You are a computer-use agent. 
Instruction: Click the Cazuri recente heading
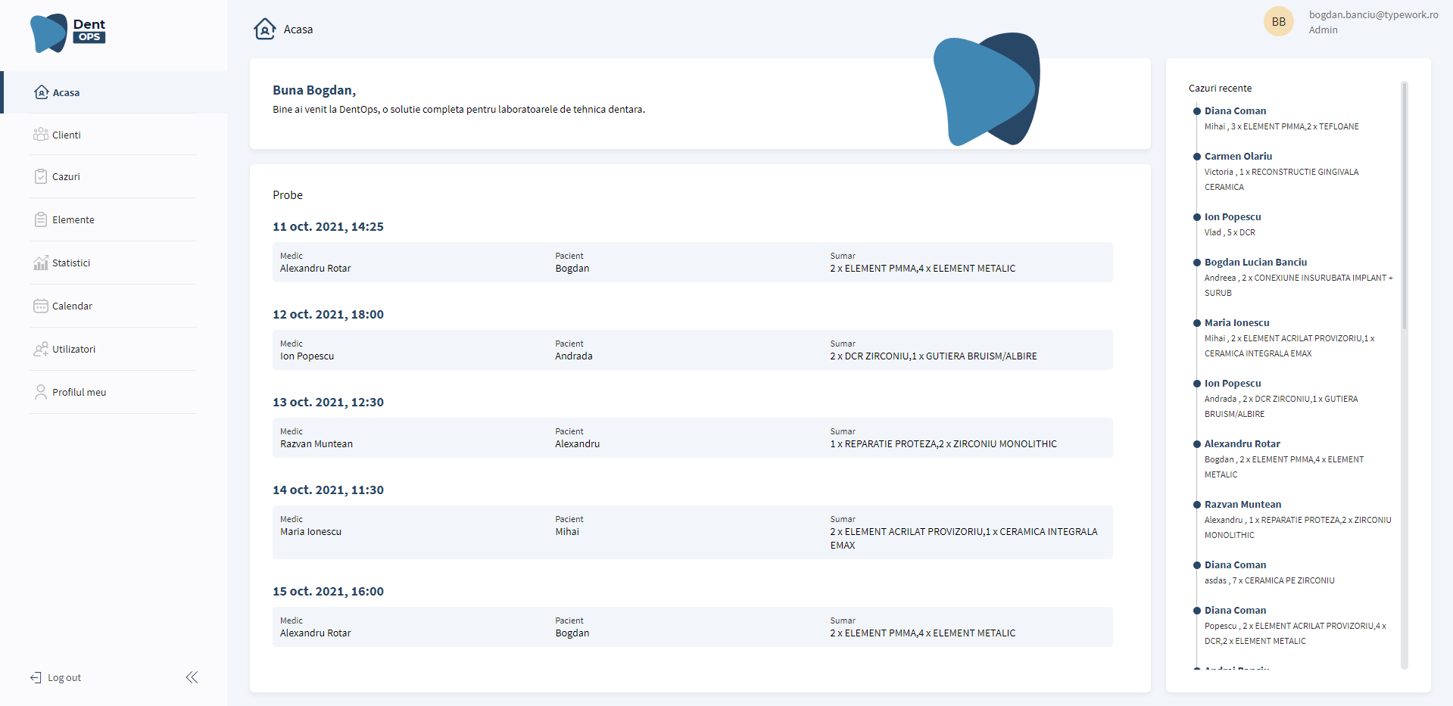tap(1220, 89)
